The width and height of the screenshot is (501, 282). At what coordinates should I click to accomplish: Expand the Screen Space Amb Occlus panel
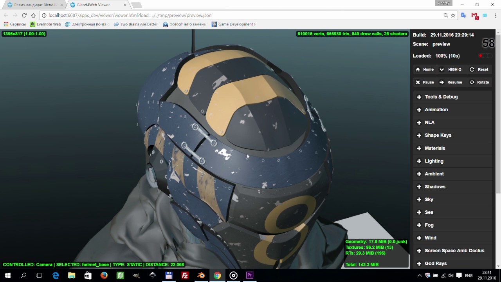click(453, 251)
